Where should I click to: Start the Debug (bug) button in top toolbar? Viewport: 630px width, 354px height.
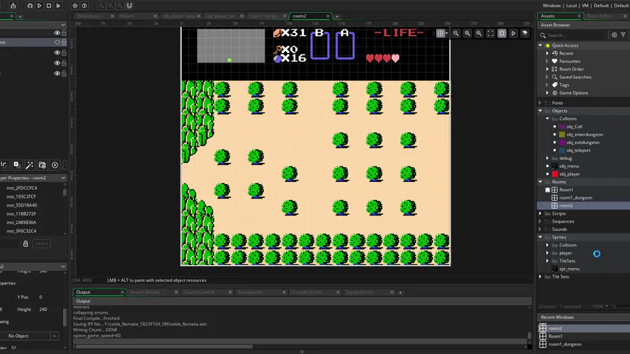click(x=29, y=6)
